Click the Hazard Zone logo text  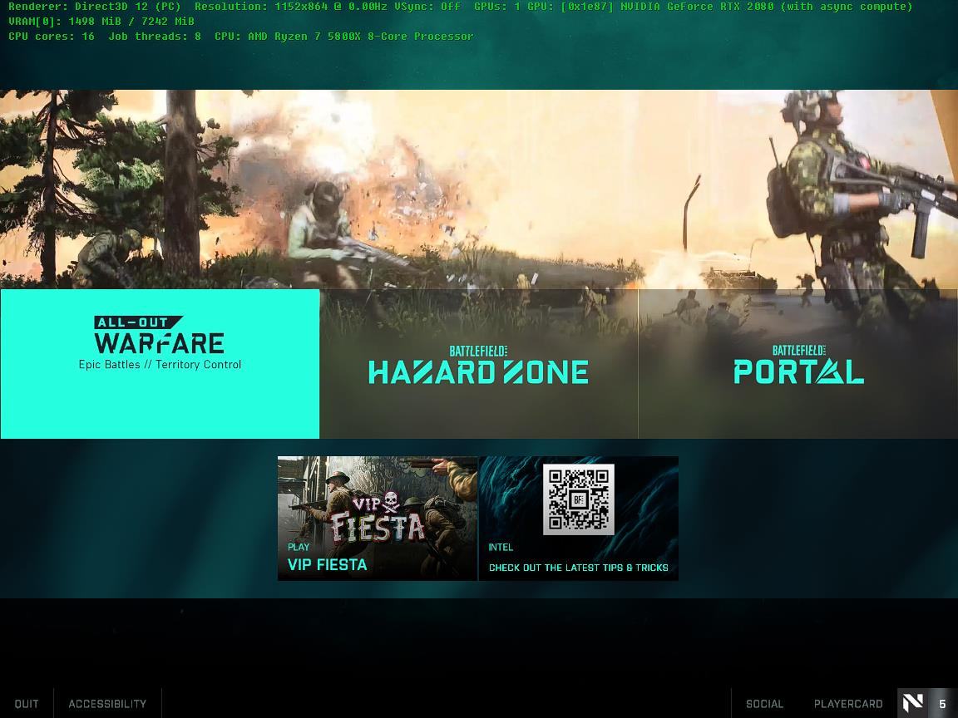[x=478, y=365]
